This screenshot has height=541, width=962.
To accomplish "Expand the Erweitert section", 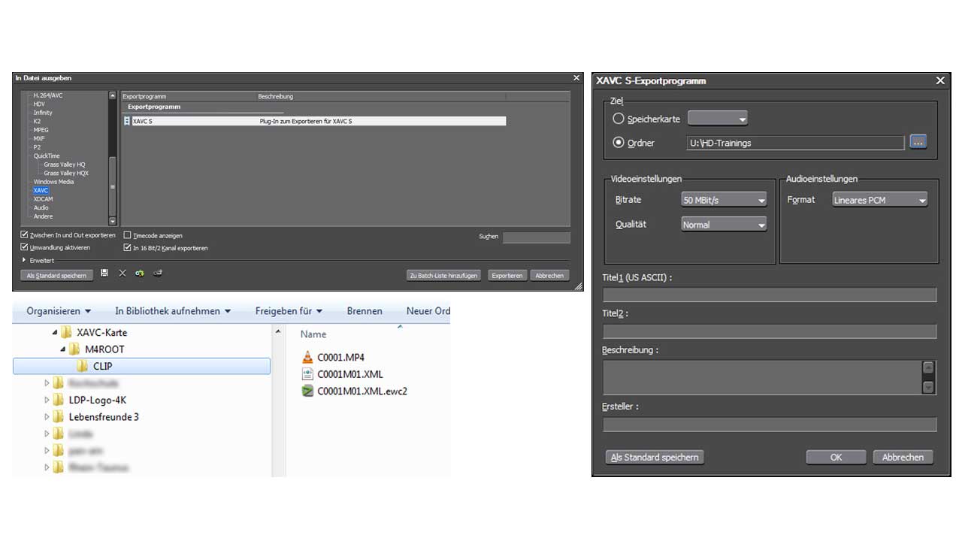I will pyautogui.click(x=24, y=260).
